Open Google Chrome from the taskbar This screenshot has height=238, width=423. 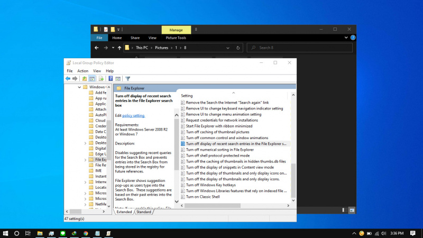86,233
